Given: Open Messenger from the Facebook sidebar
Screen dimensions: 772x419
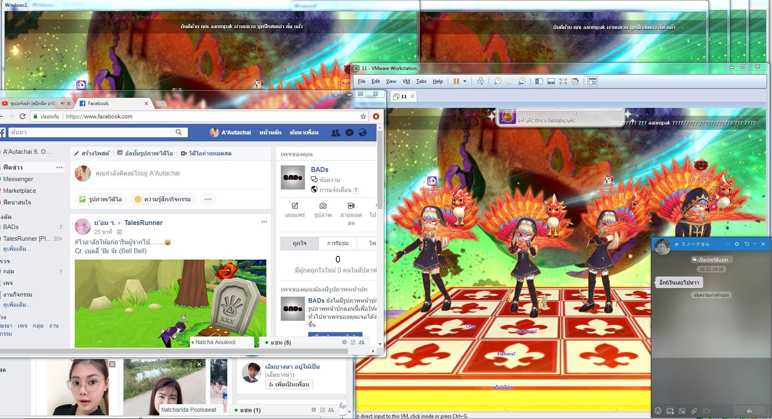Looking at the screenshot, I should tap(18, 179).
